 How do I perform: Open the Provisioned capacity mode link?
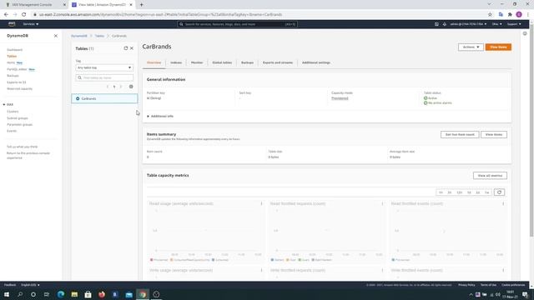tap(340, 98)
